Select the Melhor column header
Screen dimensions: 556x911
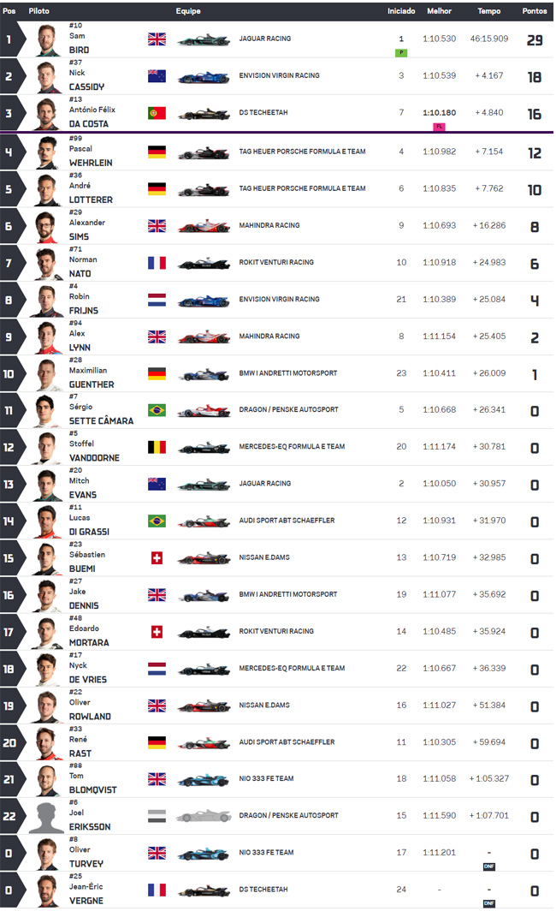(440, 11)
